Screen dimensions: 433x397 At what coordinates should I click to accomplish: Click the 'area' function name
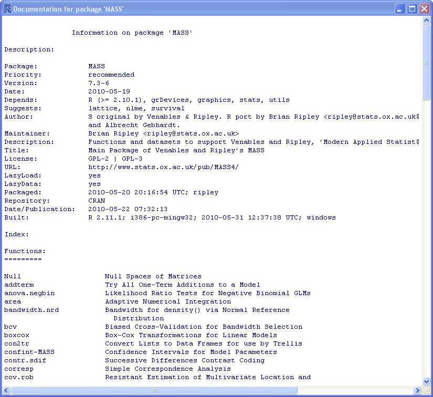pos(13,301)
